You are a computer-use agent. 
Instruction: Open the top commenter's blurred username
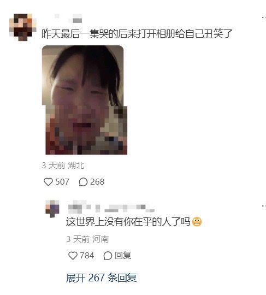click(68, 18)
